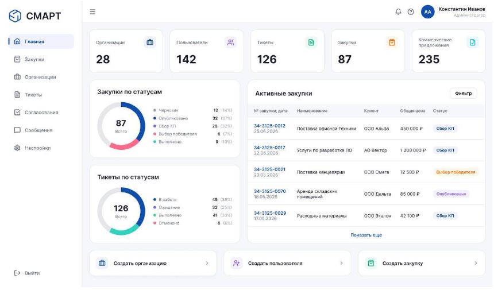Click the logout arrow icon beside Выйти

click(x=17, y=273)
